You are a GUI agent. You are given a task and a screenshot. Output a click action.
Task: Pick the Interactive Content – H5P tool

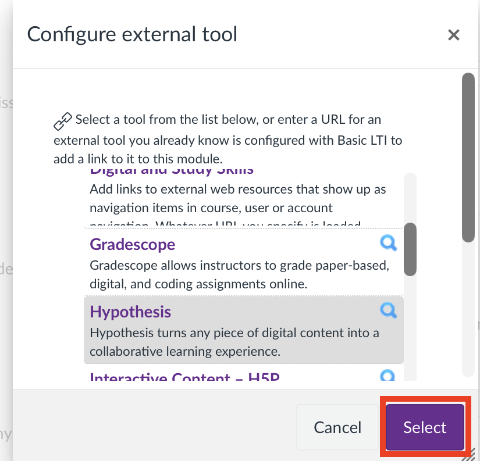pos(184,377)
